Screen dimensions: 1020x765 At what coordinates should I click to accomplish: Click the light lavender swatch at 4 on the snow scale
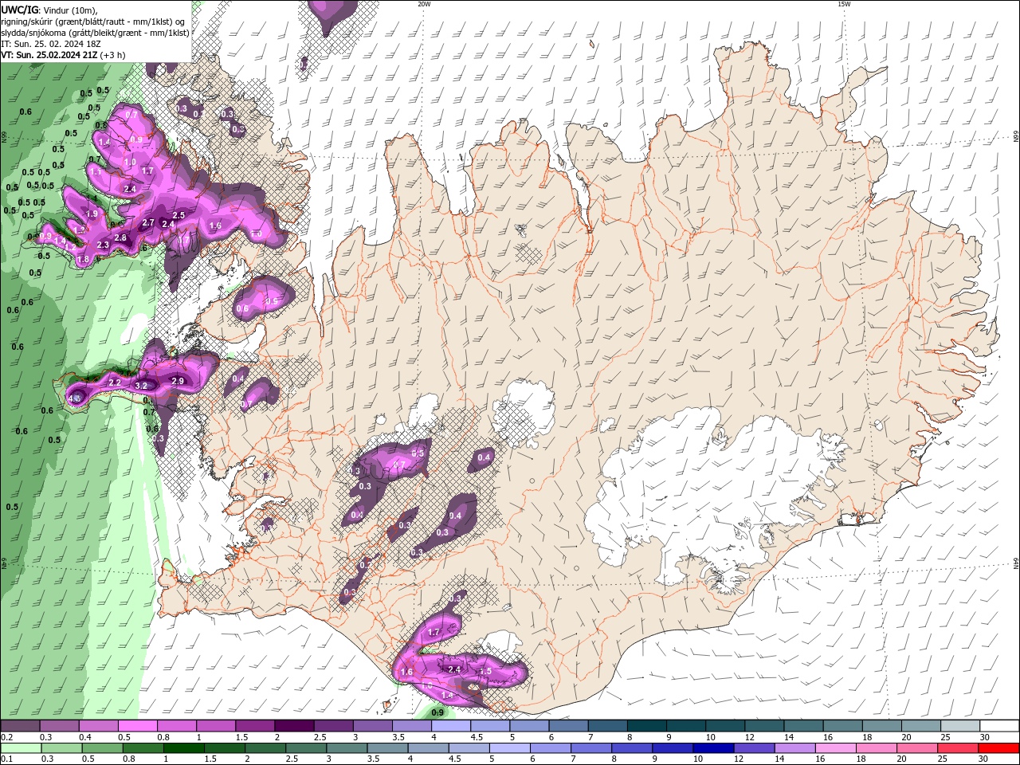(x=449, y=726)
